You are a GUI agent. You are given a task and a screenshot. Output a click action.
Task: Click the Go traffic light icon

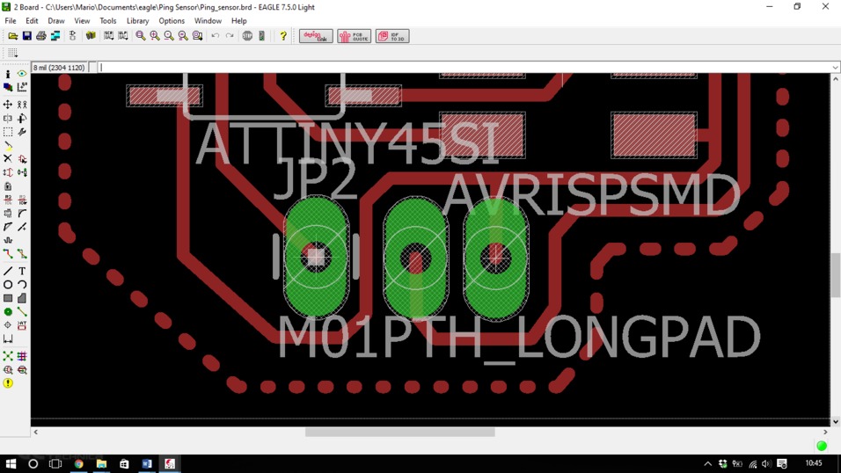coord(262,36)
